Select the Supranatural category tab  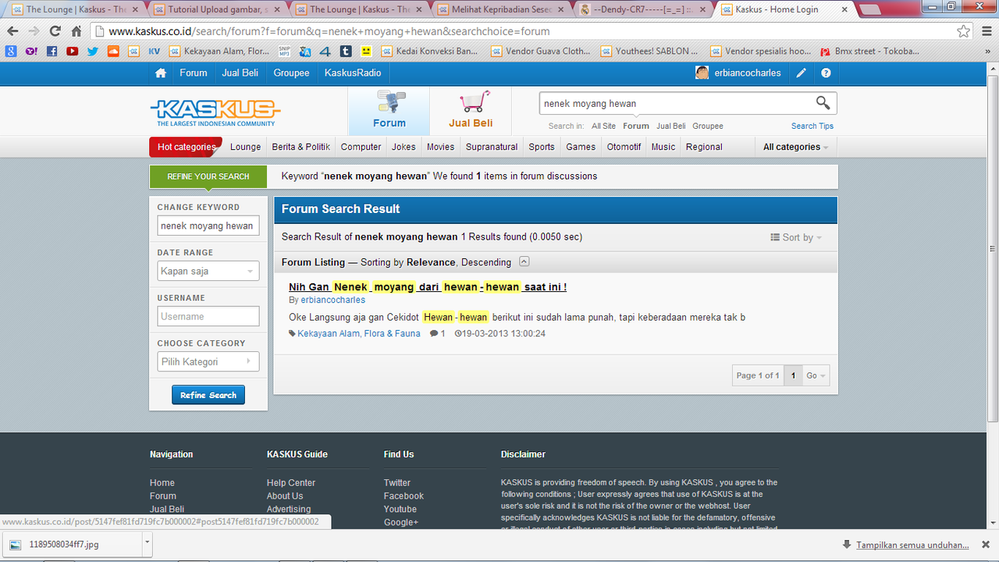(492, 147)
